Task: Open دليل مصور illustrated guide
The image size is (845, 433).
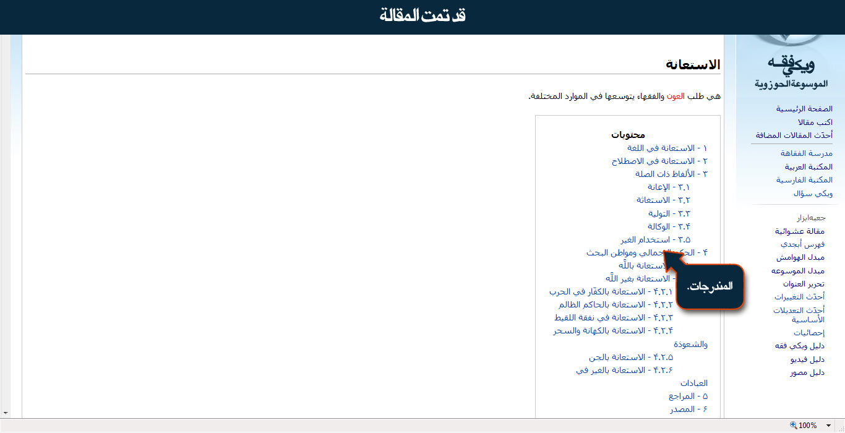Action: (807, 372)
